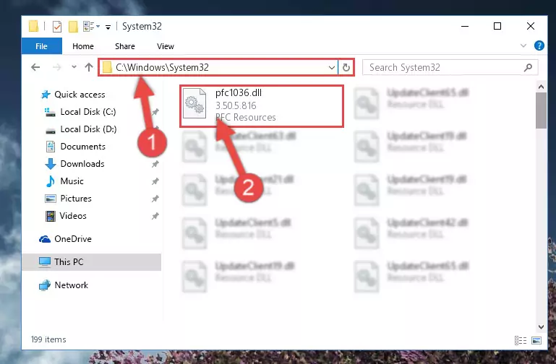The image size is (556, 364).
Task: Select Quick access in navigation pane
Action: (80, 95)
